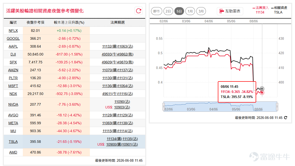Open META warrant 11069(購)

point(110,123)
